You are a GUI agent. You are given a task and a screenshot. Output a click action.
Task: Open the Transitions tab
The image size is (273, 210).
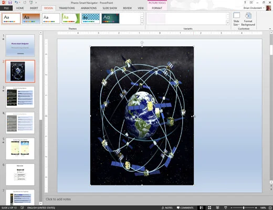(x=67, y=8)
